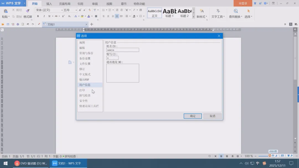Viewport: 299px width, 168px height.
Task: Open print preview icon
Action: [x=23, y=24]
